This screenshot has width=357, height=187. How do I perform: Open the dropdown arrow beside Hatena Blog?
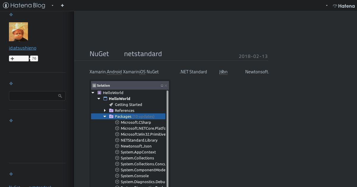coord(52,5)
